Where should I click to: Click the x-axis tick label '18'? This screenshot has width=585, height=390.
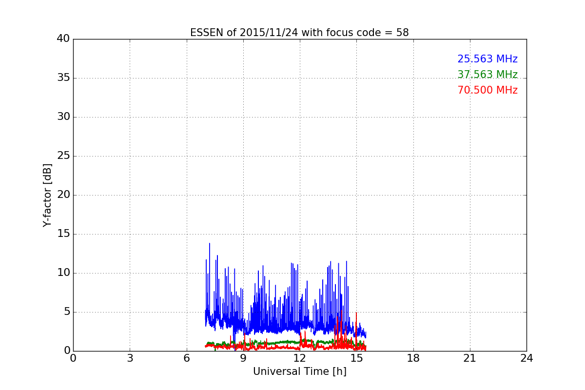[x=413, y=358]
